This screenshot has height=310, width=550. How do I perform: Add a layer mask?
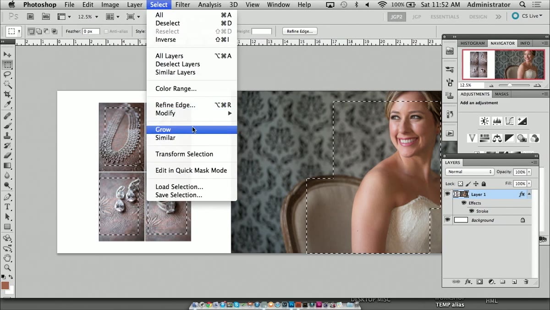pyautogui.click(x=479, y=282)
